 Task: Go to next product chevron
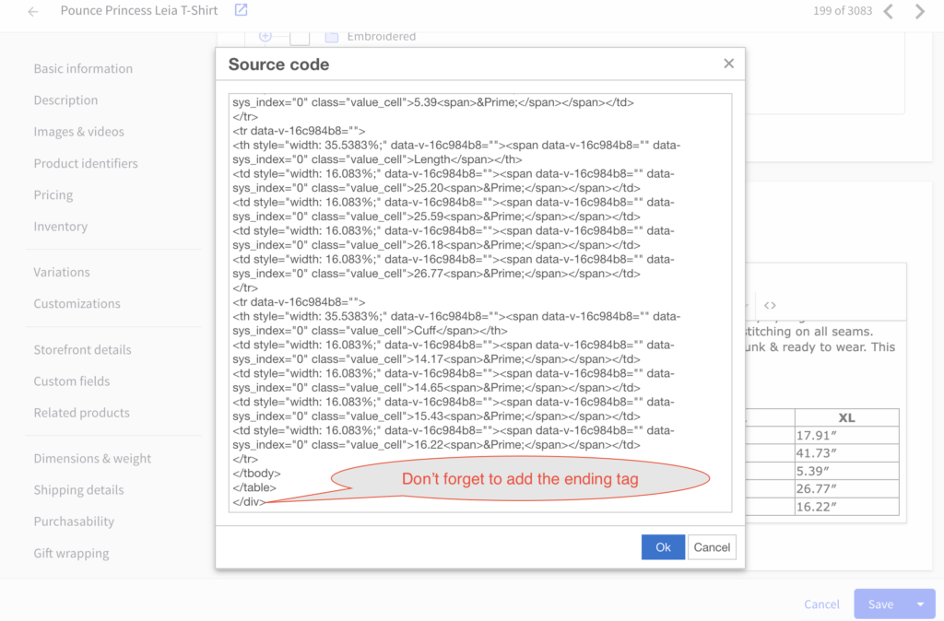(x=920, y=11)
